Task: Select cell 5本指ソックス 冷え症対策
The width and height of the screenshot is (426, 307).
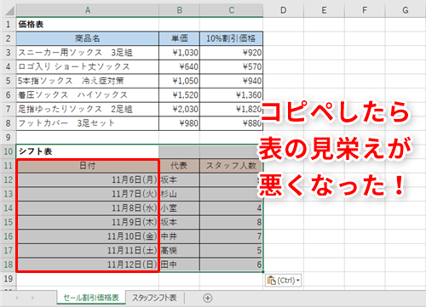Action: tap(88, 81)
